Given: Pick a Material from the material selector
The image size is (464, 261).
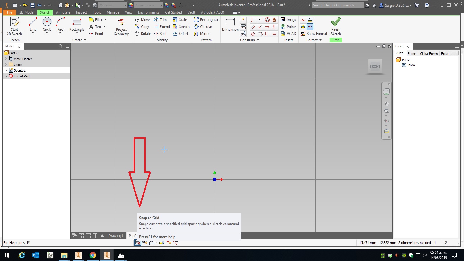Looking at the screenshot, I should tap(113, 5).
